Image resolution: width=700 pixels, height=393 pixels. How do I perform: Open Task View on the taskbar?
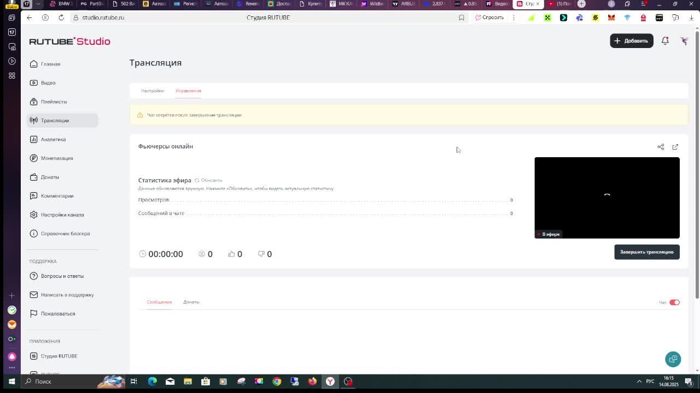pyautogui.click(x=134, y=382)
